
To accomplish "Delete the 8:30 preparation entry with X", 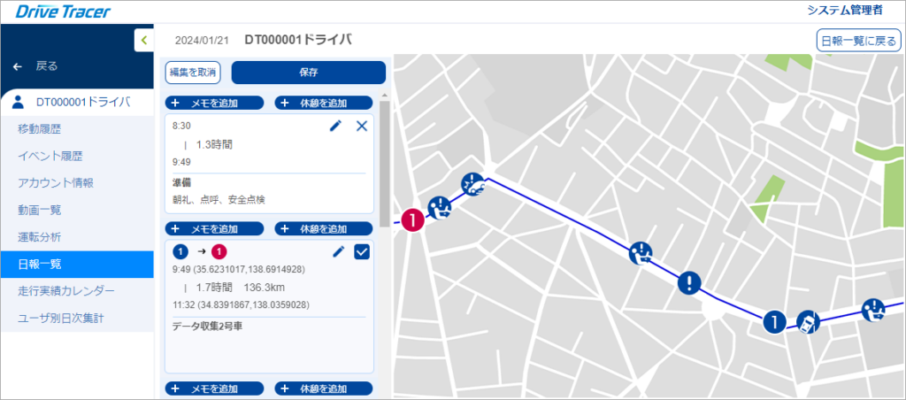I will coord(362,126).
